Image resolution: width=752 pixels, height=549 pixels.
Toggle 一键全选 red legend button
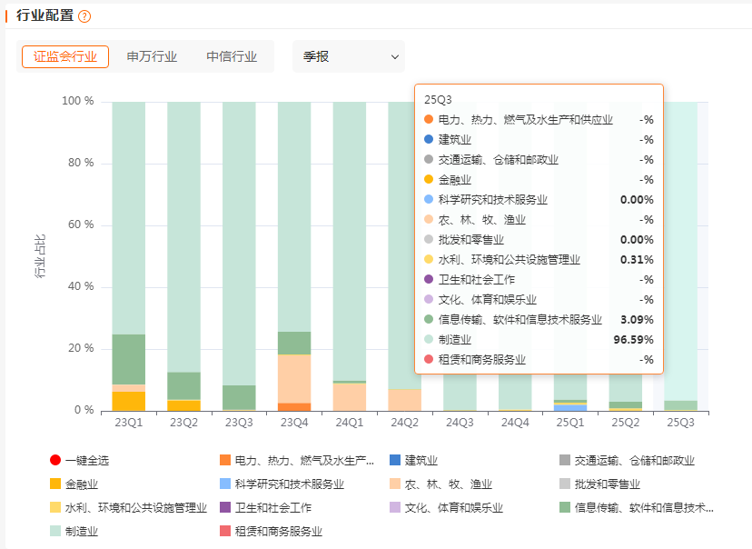click(56, 461)
